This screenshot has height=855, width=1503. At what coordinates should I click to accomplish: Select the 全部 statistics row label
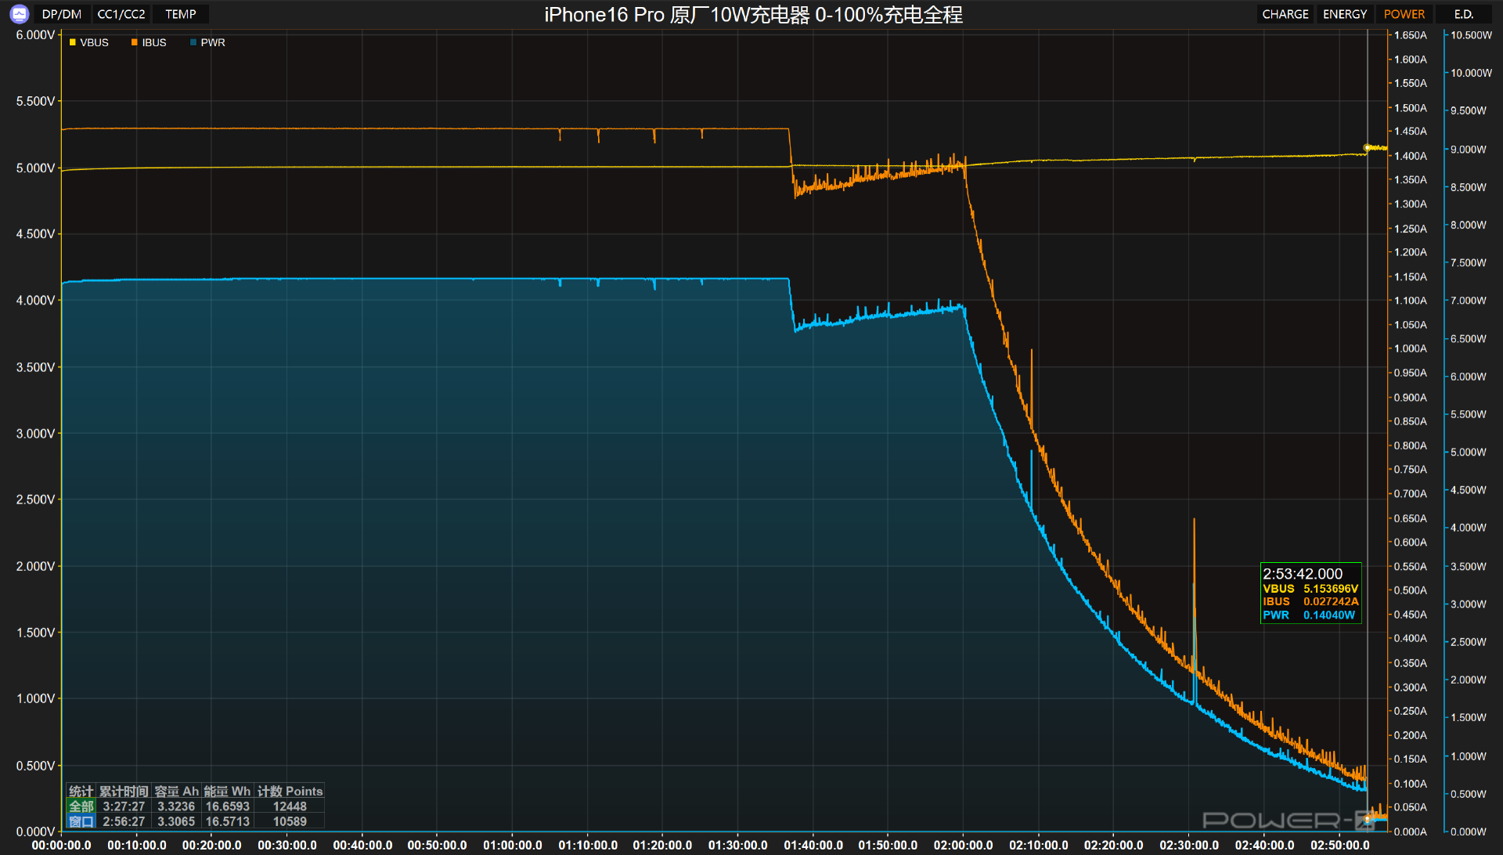pos(81,806)
